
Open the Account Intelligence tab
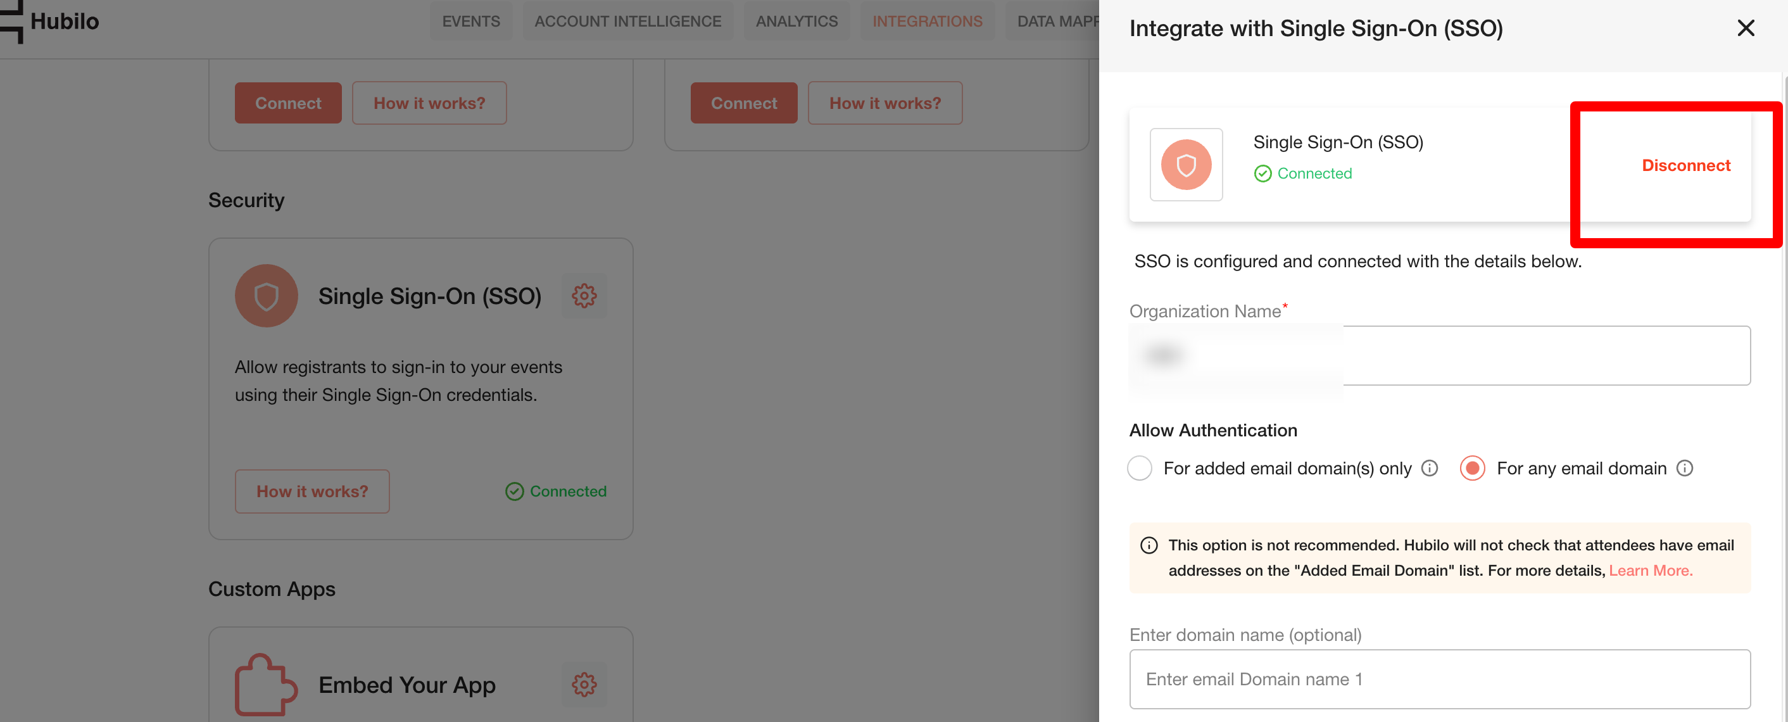tap(627, 22)
